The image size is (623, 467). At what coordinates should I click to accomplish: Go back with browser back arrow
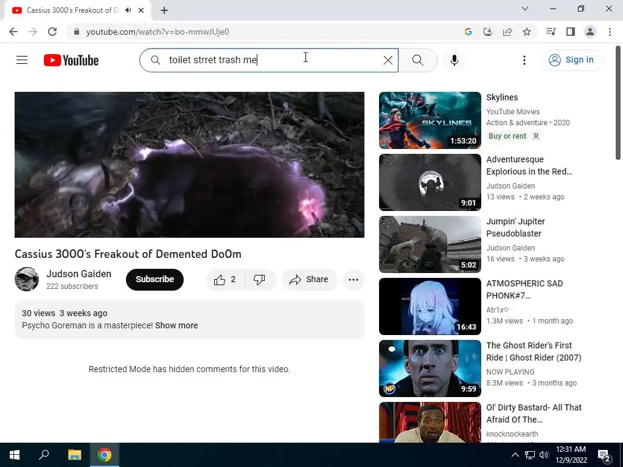click(13, 32)
